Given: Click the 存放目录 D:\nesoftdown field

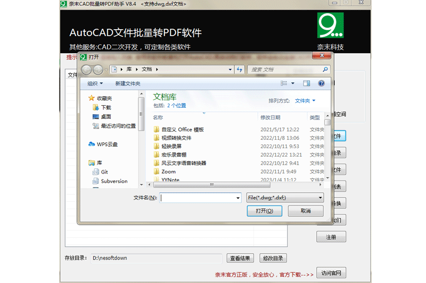Looking at the screenshot, I should 156,258.
